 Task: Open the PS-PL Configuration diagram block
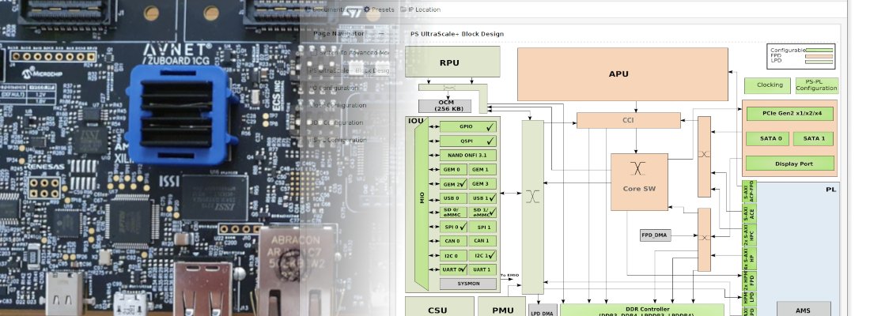pyautogui.click(x=817, y=85)
